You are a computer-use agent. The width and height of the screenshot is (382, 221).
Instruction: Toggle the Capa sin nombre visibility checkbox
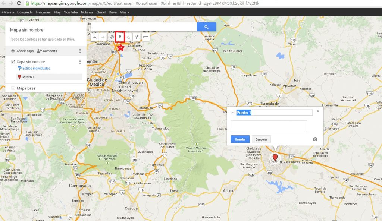[13, 61]
